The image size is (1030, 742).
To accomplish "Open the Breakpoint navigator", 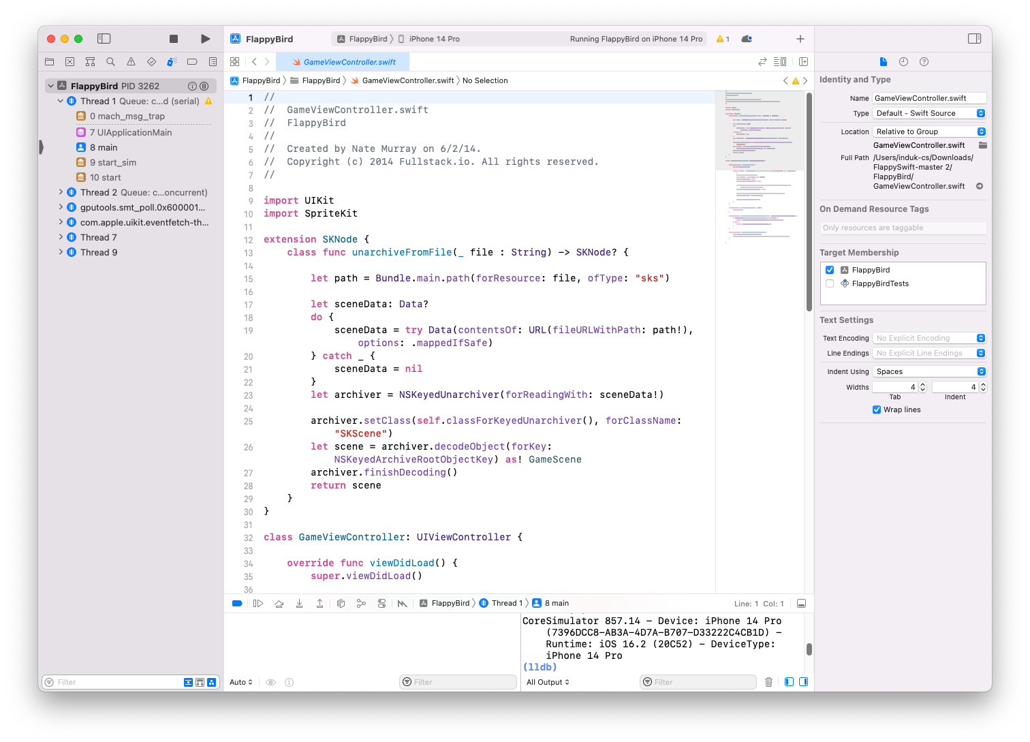I will (192, 61).
